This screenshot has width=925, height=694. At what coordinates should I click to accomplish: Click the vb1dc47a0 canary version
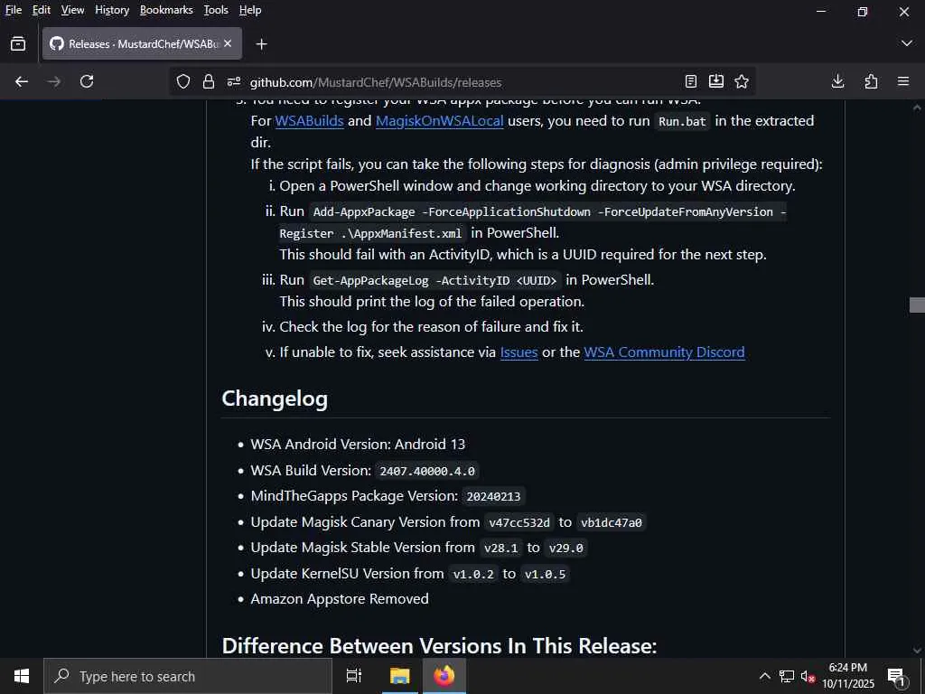coord(612,522)
